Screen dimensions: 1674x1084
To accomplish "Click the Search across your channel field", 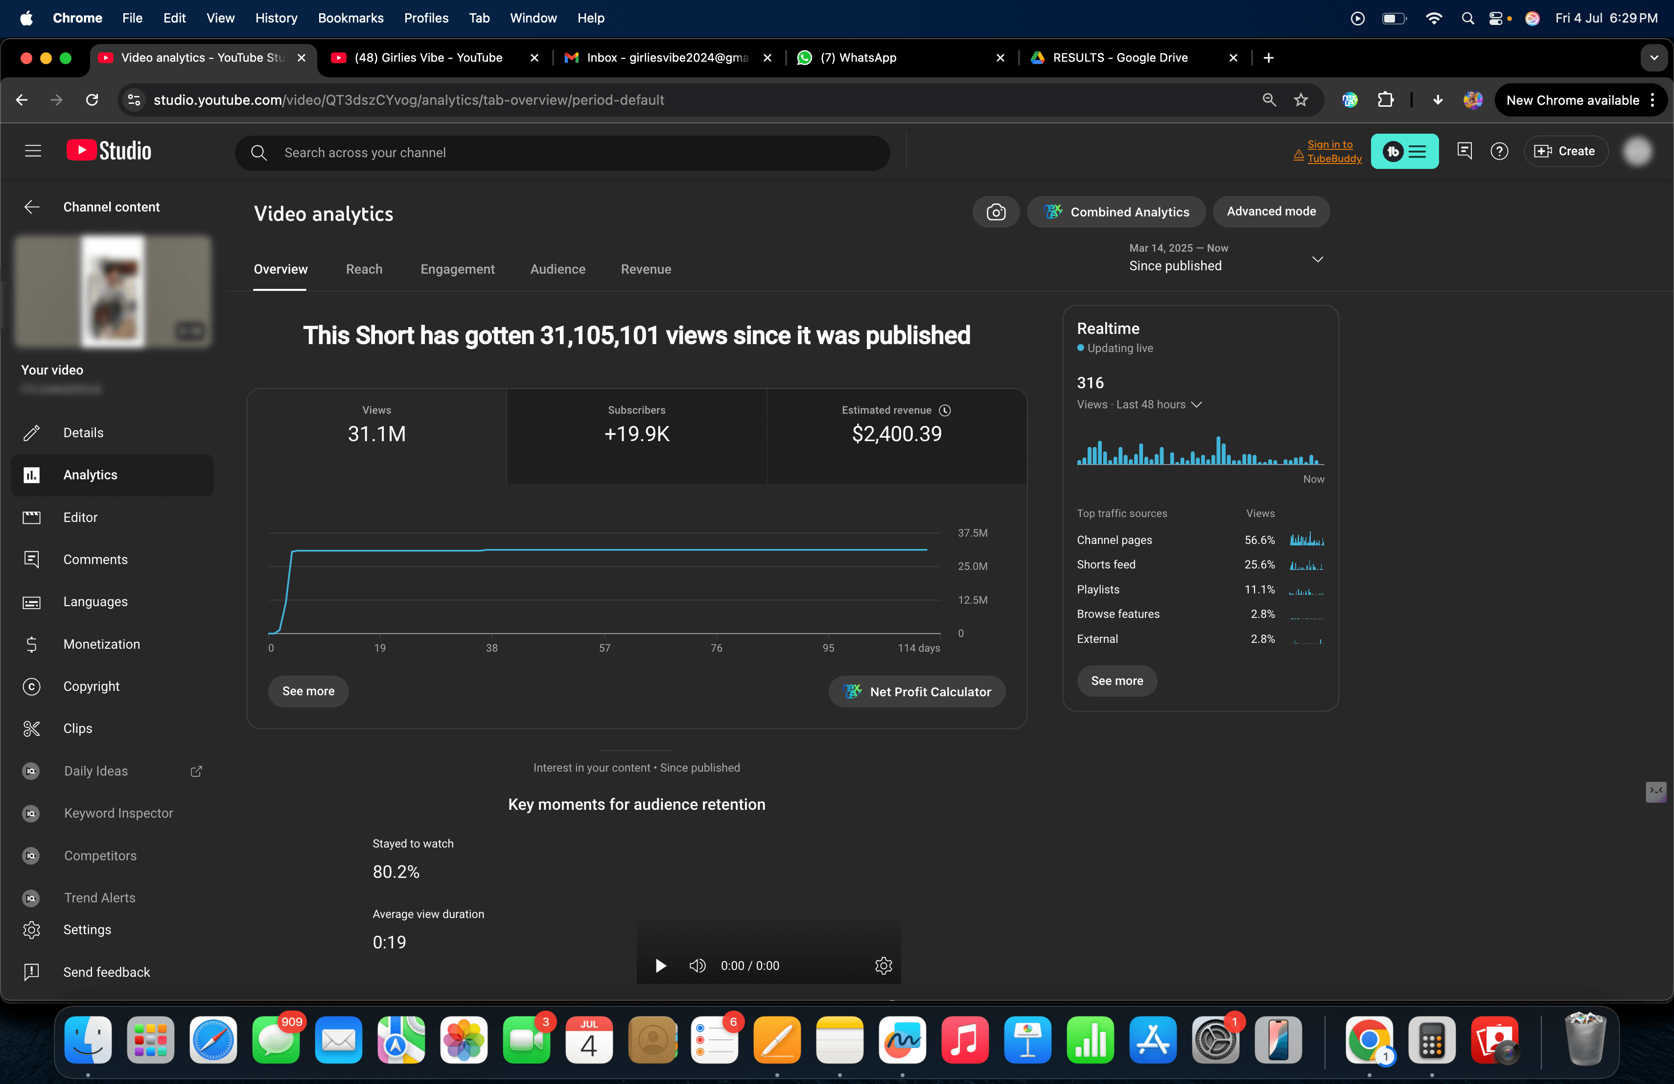I will (x=563, y=153).
